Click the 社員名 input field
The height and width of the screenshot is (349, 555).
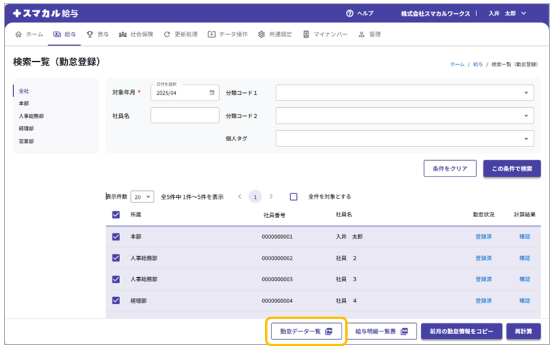coord(184,116)
